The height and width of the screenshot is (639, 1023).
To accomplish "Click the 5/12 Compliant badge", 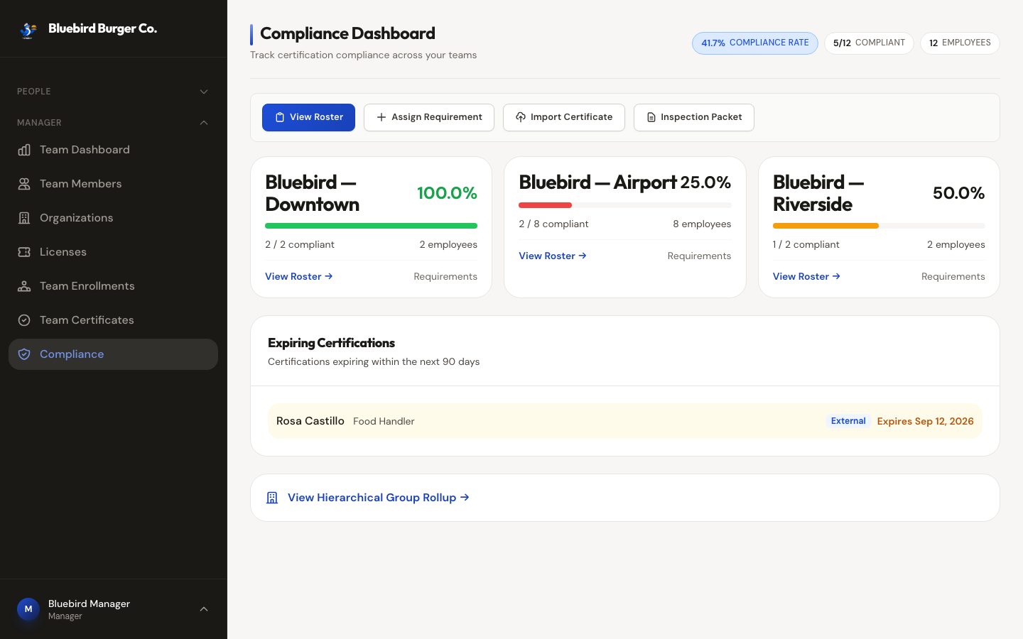I will pyautogui.click(x=869, y=43).
